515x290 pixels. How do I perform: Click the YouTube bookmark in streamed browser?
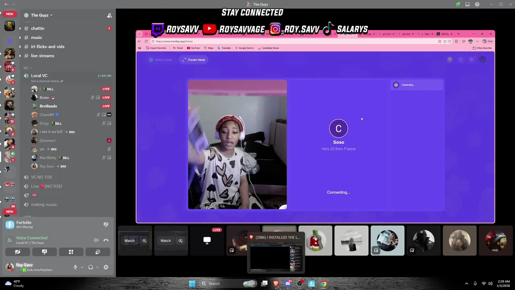click(x=194, y=48)
